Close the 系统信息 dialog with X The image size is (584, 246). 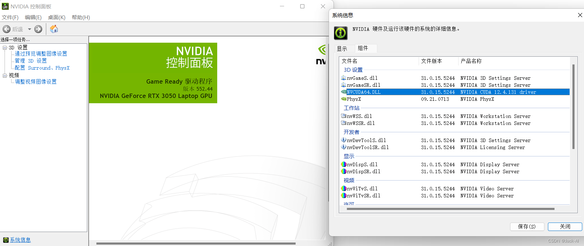(x=580, y=15)
